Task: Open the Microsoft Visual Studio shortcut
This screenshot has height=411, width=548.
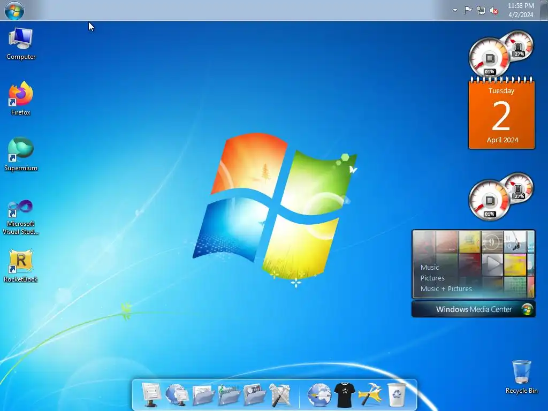Action: [x=21, y=217]
